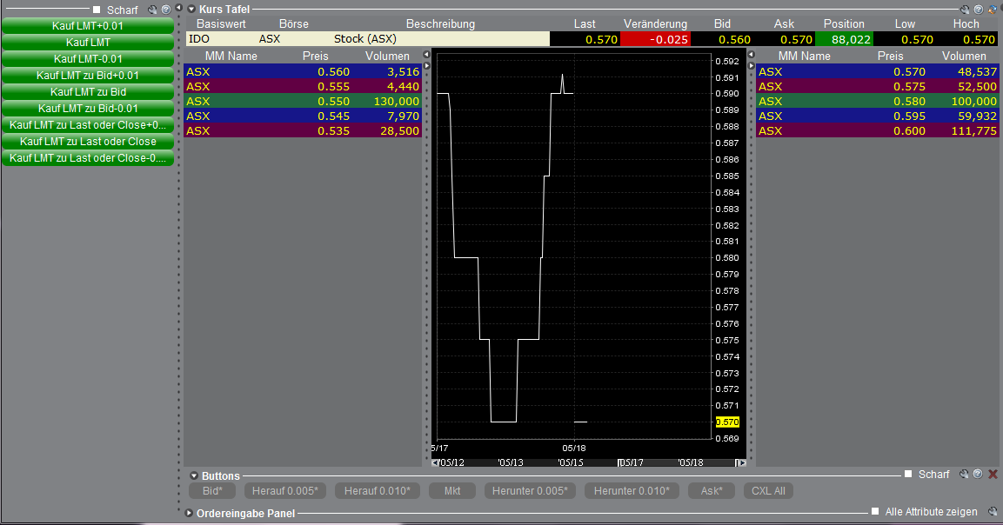Screen dimensions: 1003x525
Task: Open Kurs Tafel configure wrench icon
Action: [965, 10]
